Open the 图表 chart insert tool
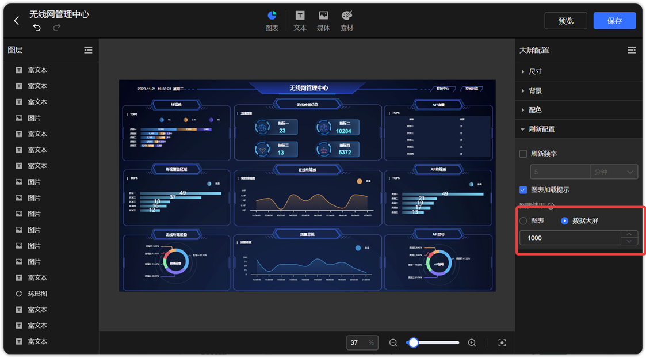646x358 pixels. click(x=272, y=20)
